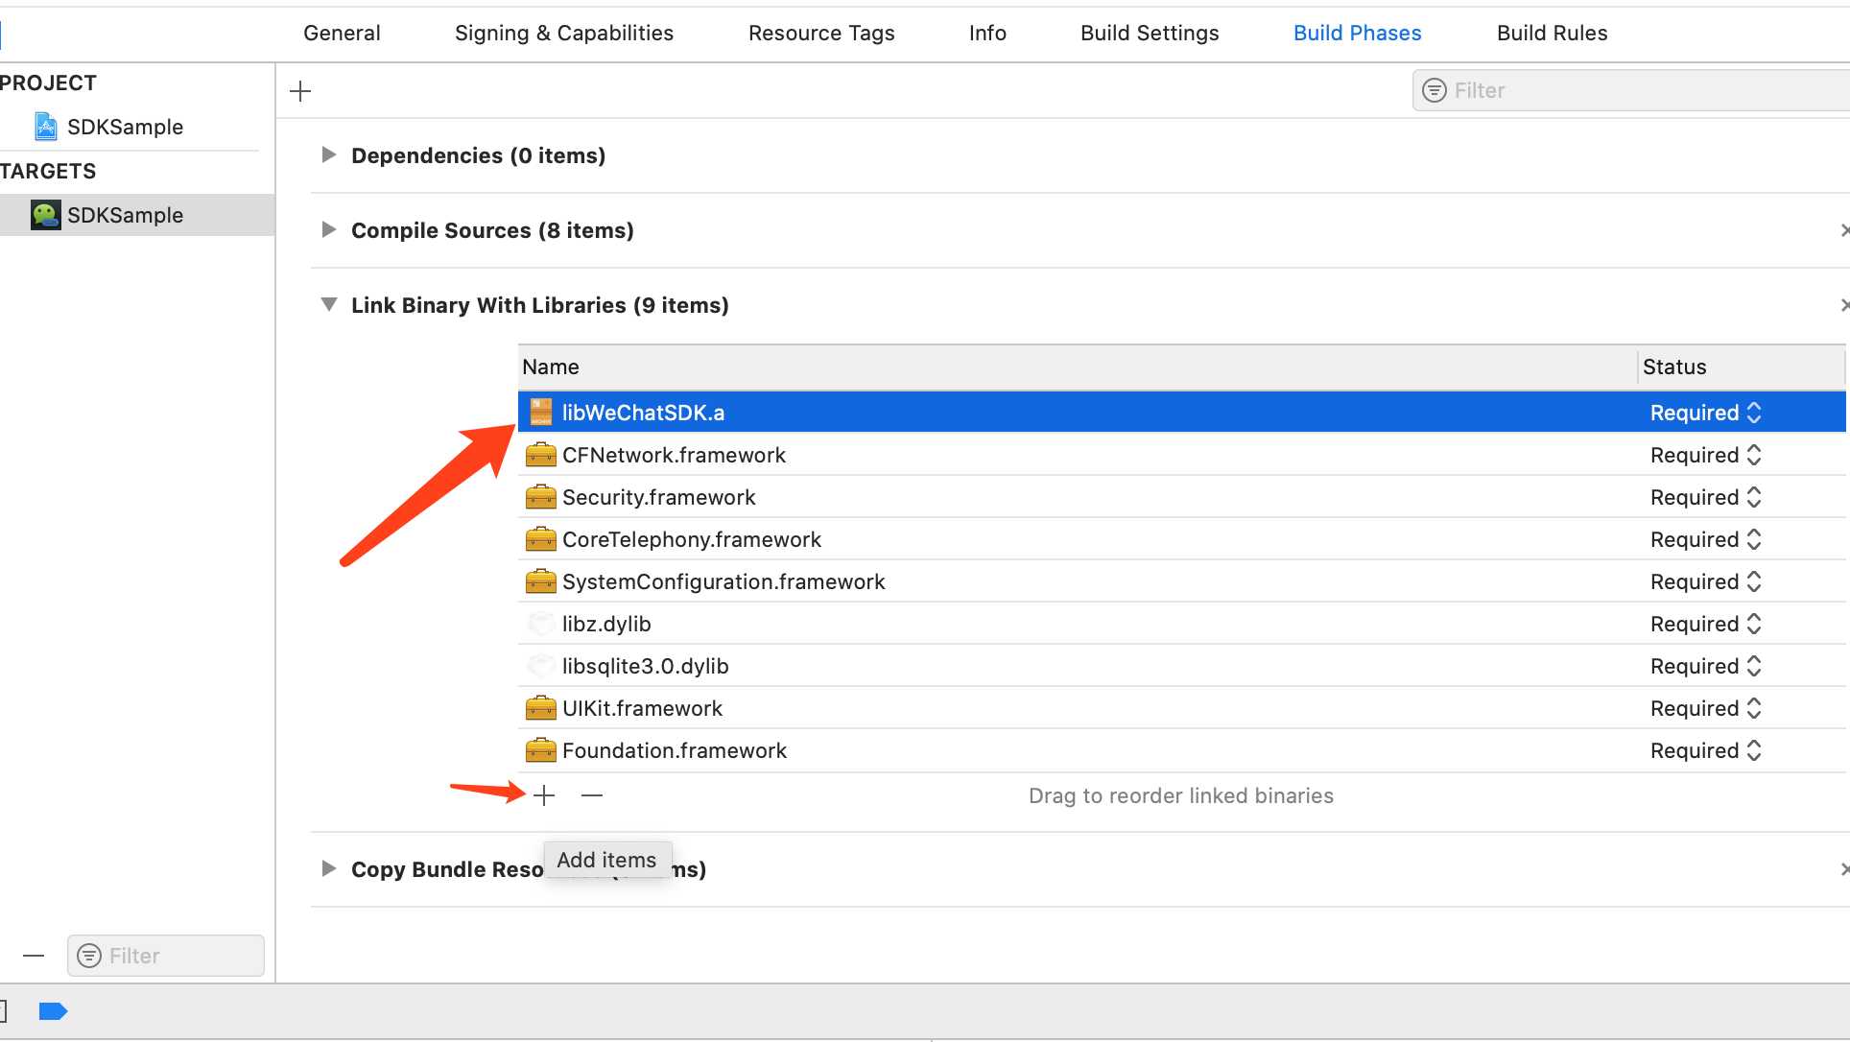Viewport: 1850px width, 1042px height.
Task: Click the libWeChatSDK.a library icon
Action: pyautogui.click(x=538, y=412)
